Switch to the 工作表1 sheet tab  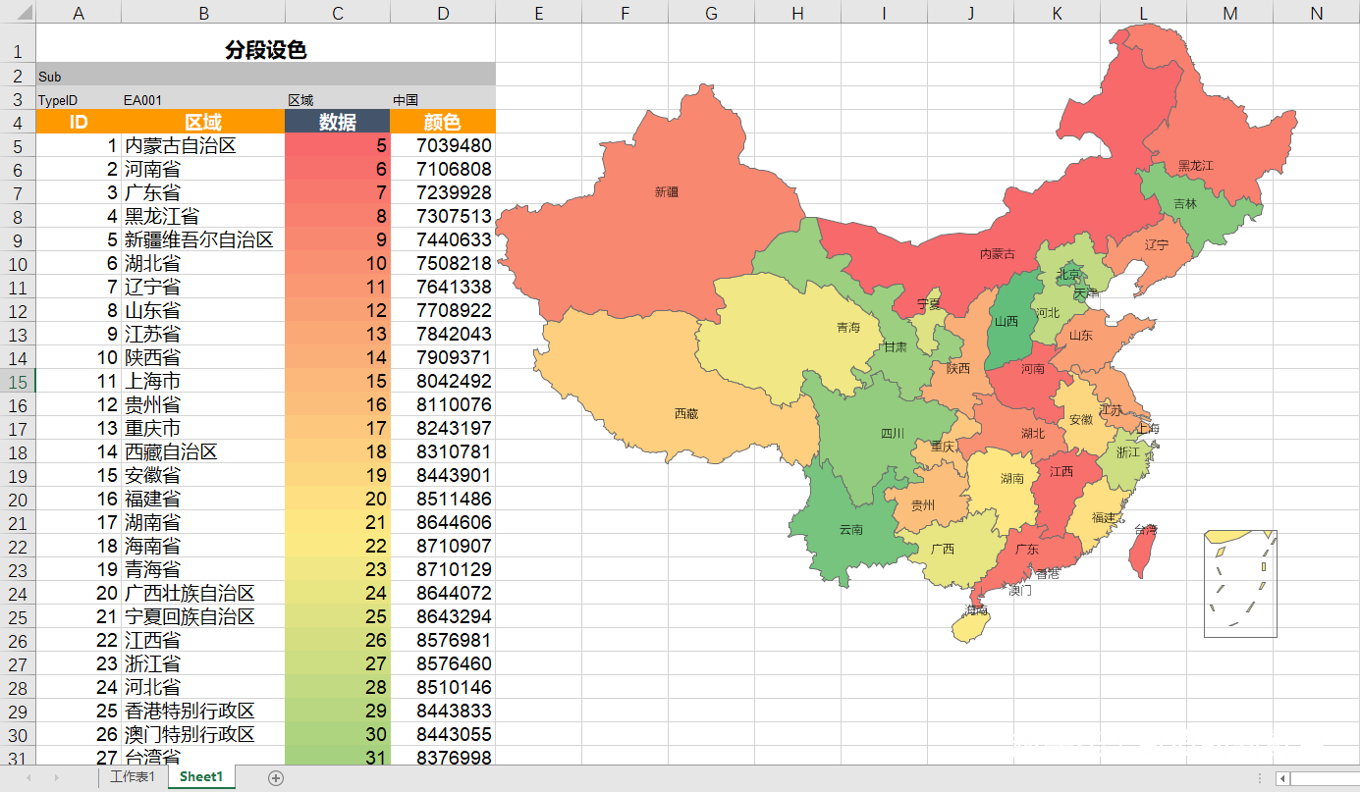134,775
